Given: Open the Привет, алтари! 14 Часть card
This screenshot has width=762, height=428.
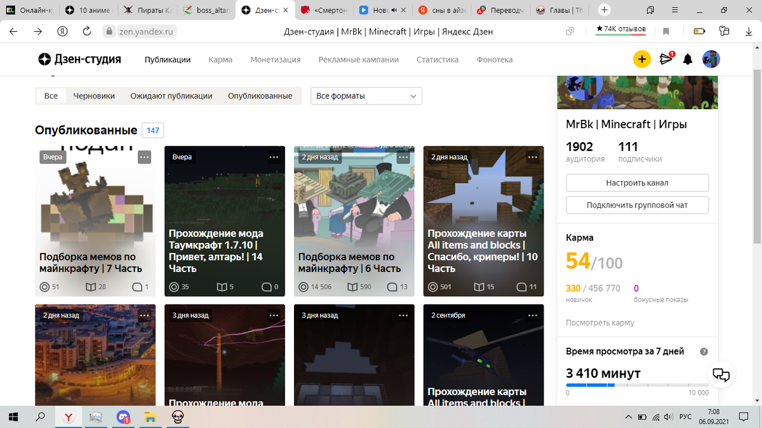Looking at the screenshot, I should [x=225, y=221].
